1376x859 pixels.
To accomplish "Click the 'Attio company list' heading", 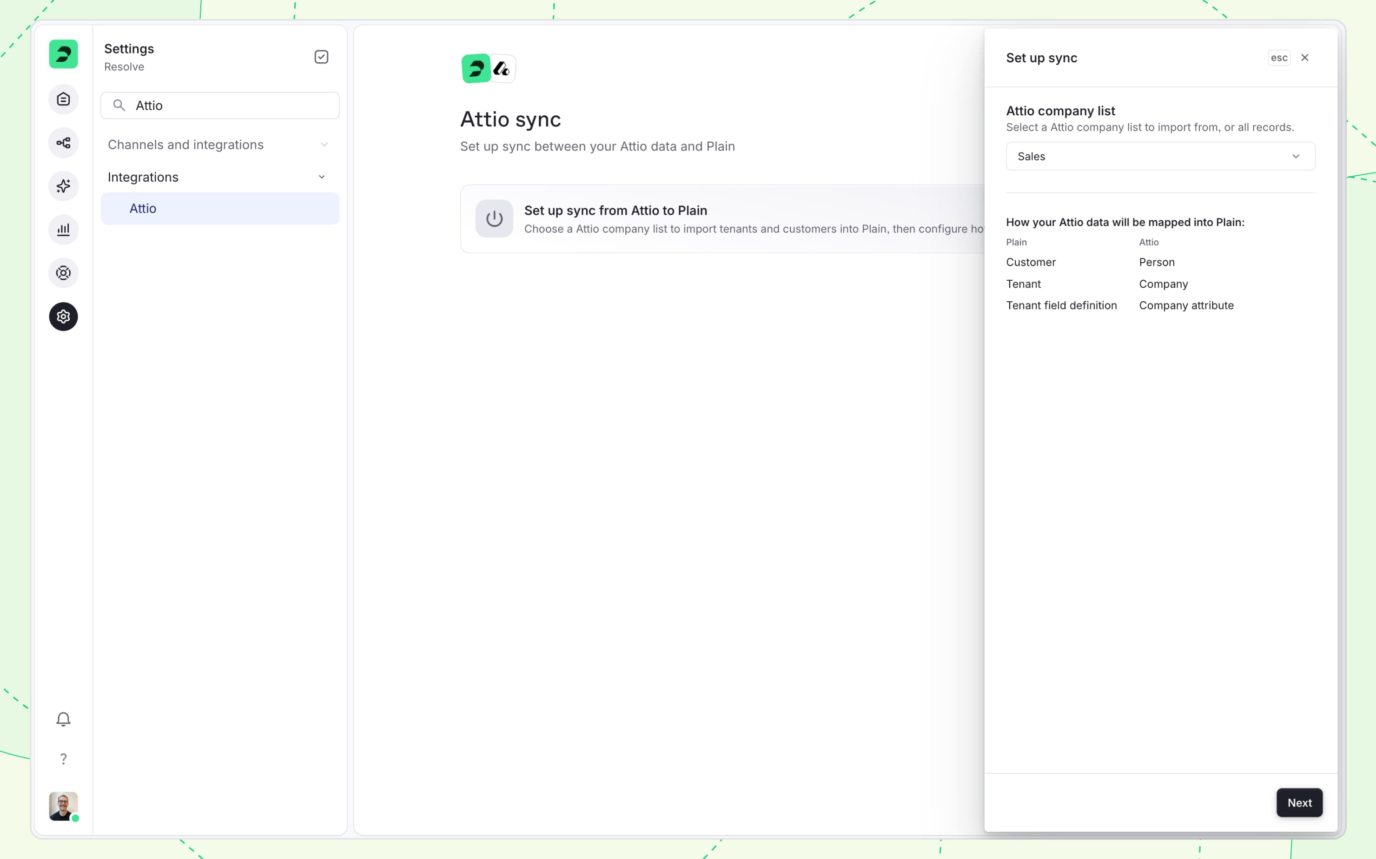I will (x=1060, y=111).
